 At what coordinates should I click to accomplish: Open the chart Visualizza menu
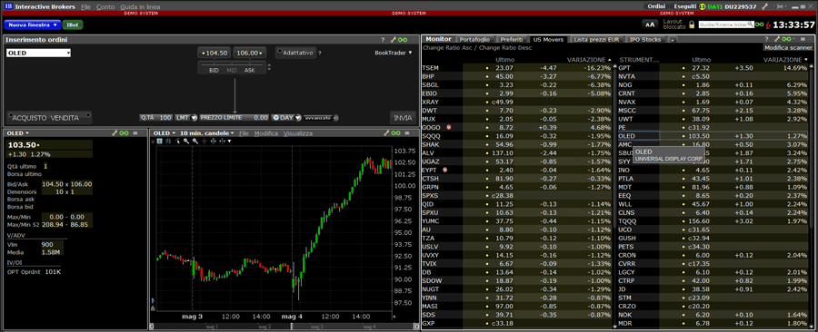pyautogui.click(x=298, y=133)
